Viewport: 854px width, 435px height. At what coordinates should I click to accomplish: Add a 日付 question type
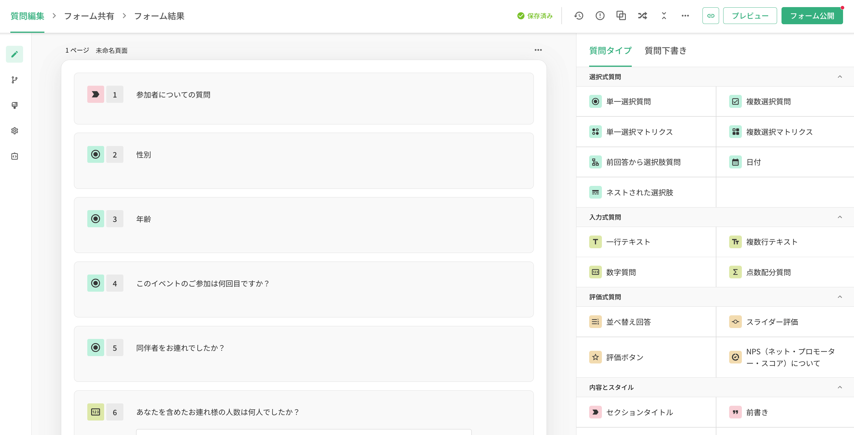click(785, 162)
